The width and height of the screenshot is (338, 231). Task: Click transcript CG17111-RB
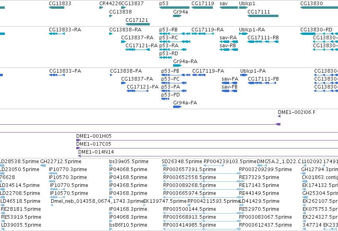[x=263, y=38]
